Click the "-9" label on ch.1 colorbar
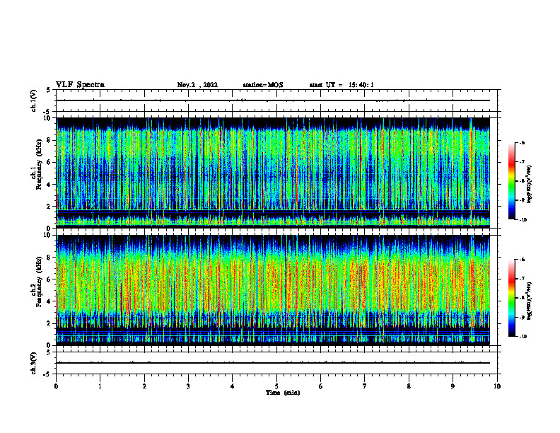The height and width of the screenshot is (433, 560). click(x=522, y=200)
